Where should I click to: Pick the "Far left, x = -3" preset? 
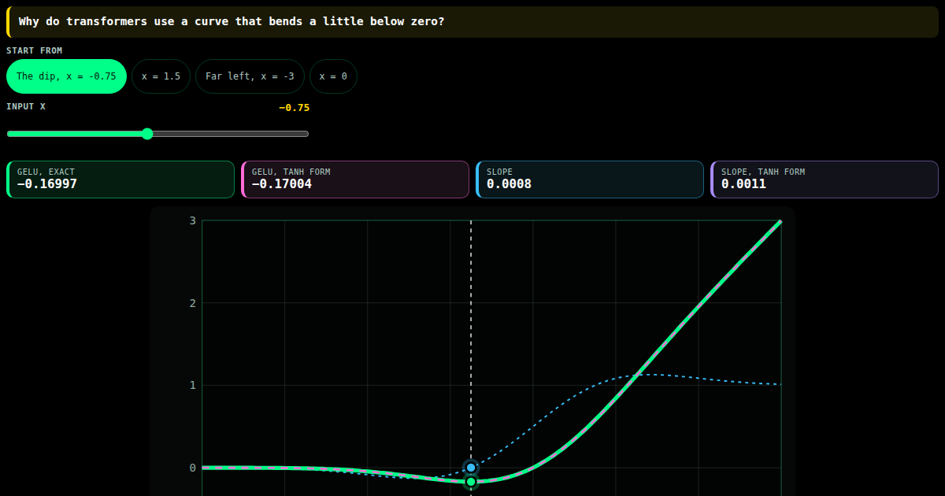pyautogui.click(x=250, y=76)
